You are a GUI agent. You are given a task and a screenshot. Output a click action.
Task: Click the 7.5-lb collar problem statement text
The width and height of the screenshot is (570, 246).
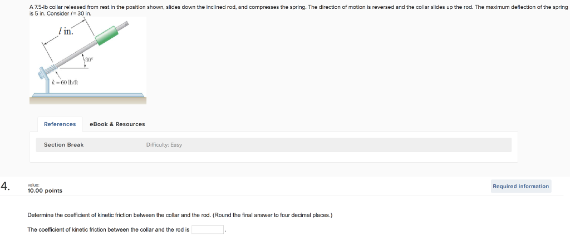[x=223, y=7]
